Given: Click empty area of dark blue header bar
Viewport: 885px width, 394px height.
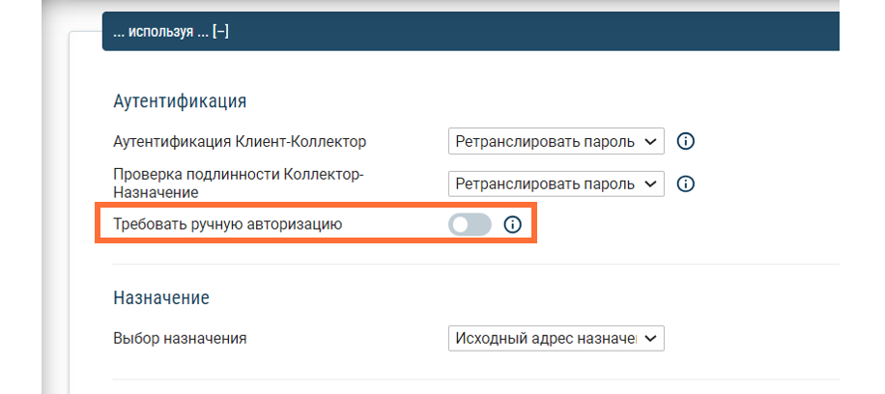Looking at the screenshot, I should point(531,33).
